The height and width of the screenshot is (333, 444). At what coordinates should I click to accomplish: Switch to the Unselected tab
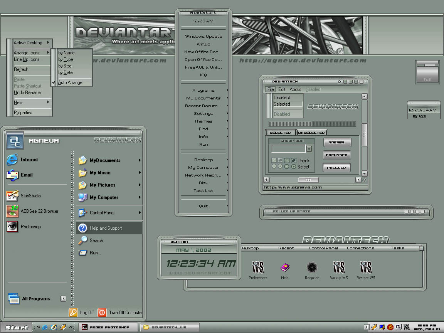(311, 133)
